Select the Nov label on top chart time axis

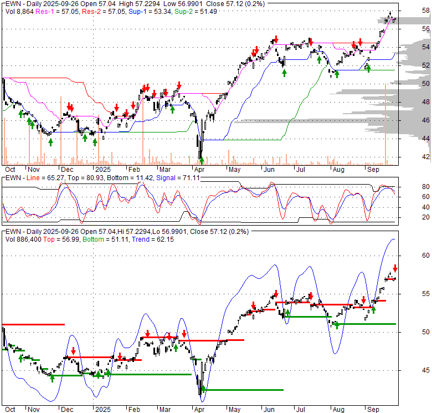[34, 170]
